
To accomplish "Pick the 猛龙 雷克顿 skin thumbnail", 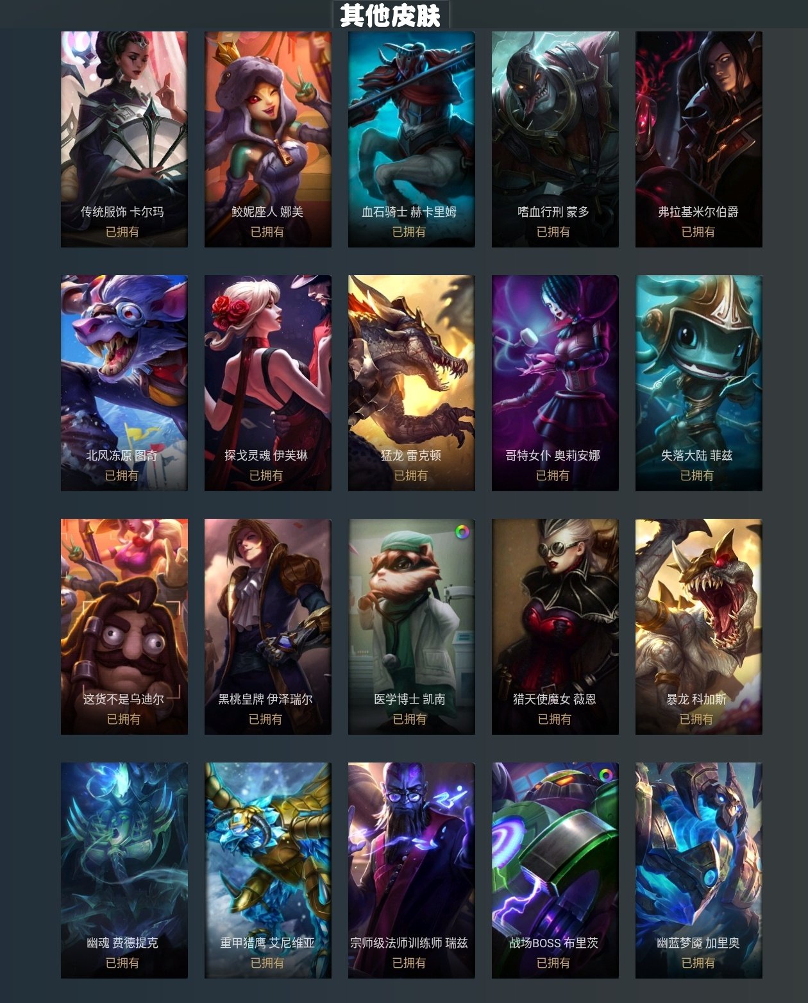I will point(412,383).
